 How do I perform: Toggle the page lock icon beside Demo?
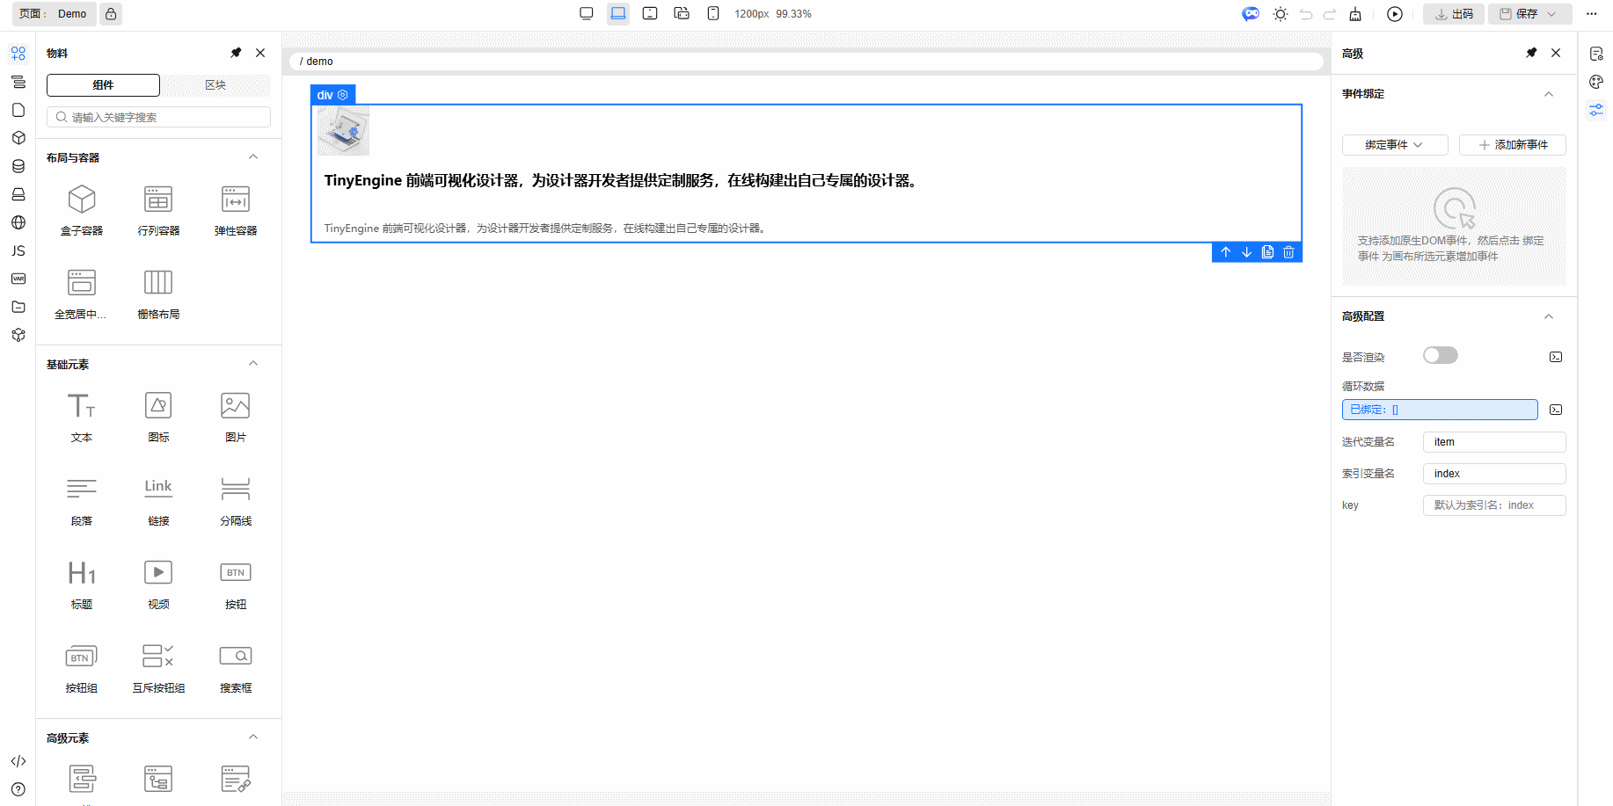pos(111,14)
